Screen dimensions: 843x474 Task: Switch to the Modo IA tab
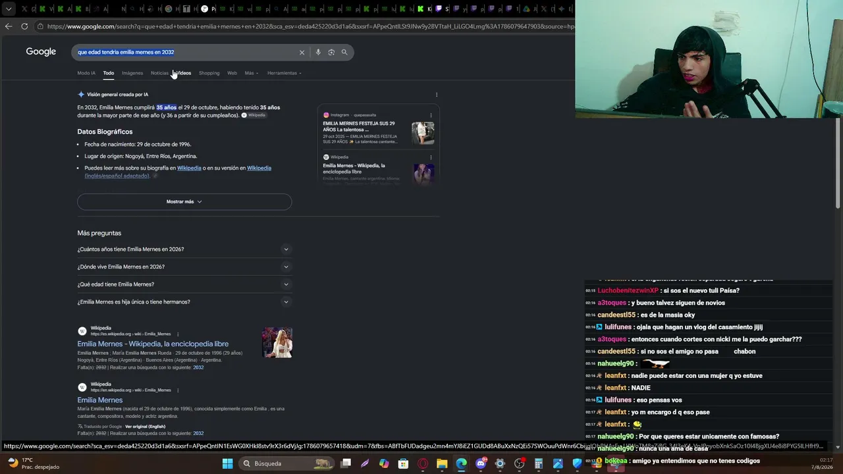click(86, 73)
